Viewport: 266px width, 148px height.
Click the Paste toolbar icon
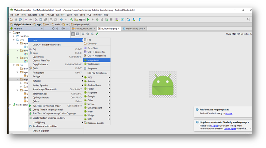pos(45,20)
